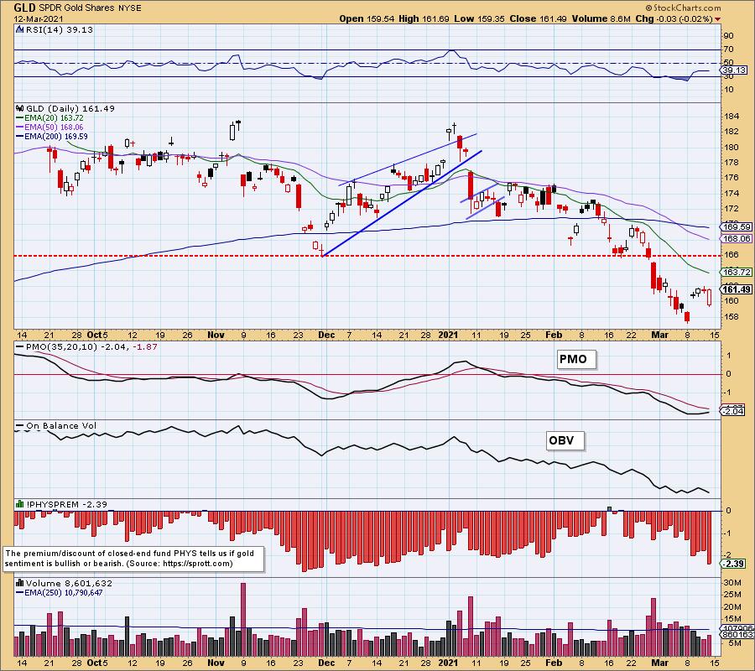Click the On Balance Vol legend line

20,426
